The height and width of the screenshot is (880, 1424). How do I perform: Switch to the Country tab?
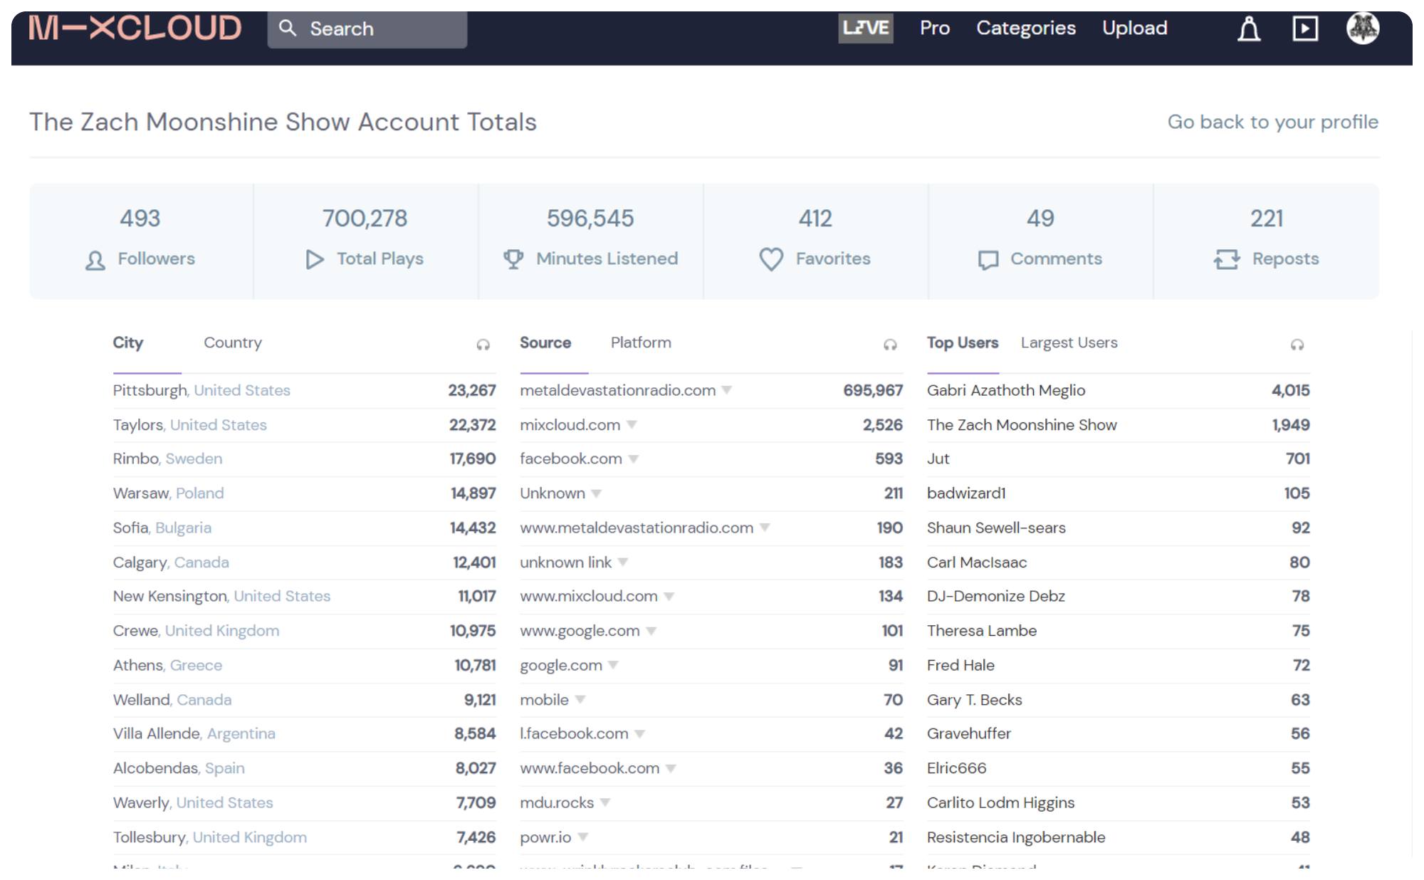pos(233,342)
